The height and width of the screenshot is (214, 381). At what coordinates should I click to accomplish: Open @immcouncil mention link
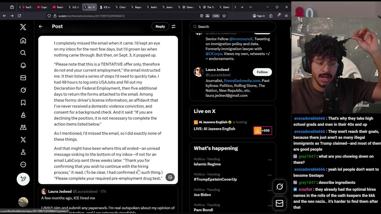pyautogui.click(x=241, y=39)
